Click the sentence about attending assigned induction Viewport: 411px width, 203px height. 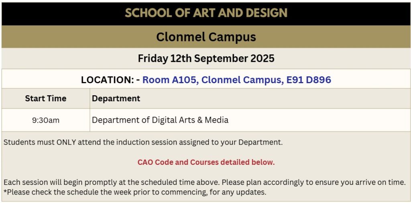point(143,142)
